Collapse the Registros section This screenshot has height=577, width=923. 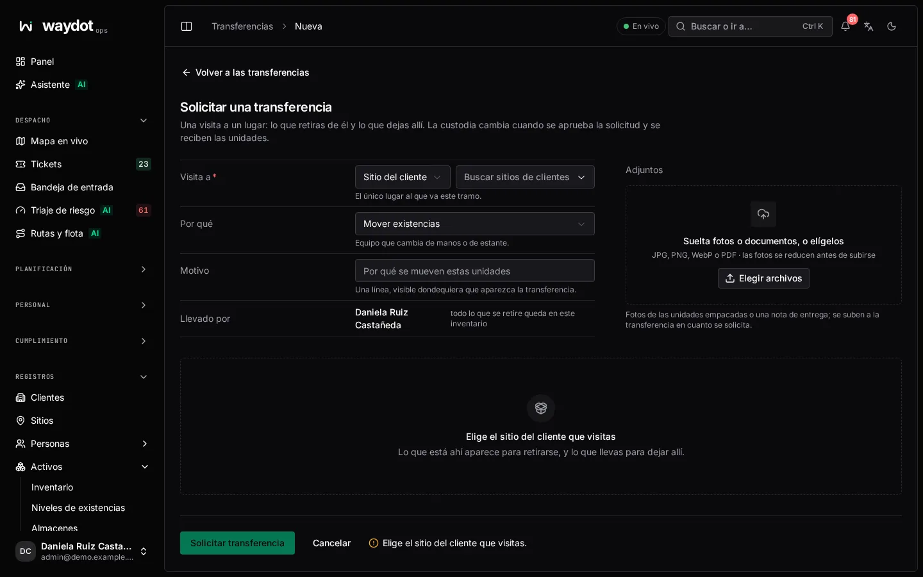pos(82,377)
